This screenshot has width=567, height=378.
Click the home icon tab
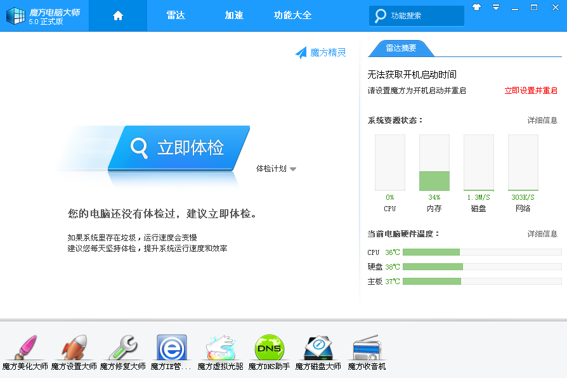118,16
